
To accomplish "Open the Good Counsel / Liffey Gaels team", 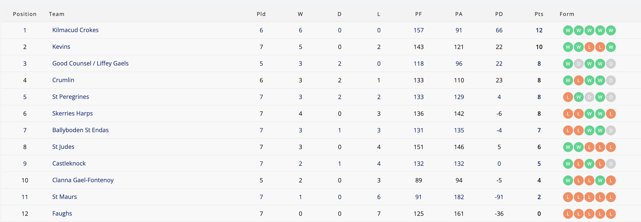I will tap(90, 63).
